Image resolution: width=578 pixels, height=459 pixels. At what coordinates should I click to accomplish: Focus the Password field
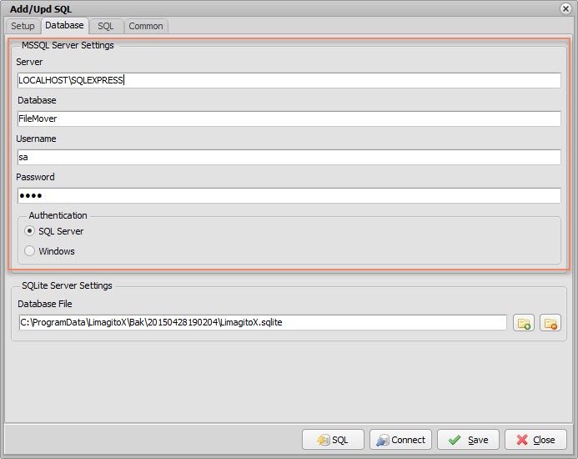point(289,195)
